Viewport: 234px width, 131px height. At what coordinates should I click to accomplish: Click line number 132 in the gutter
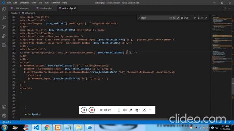[x=14, y=52]
